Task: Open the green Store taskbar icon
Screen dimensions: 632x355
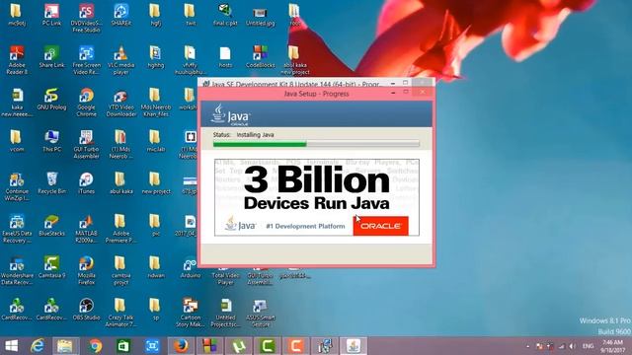Action: tap(122, 346)
